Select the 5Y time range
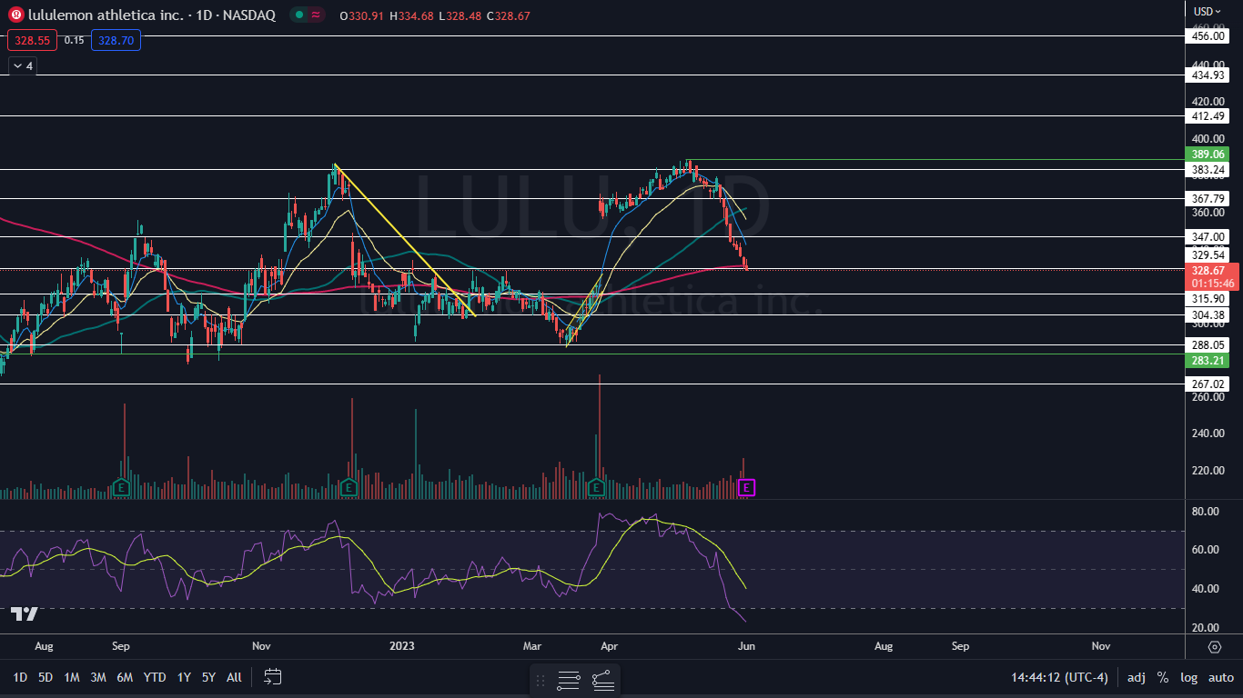 (x=208, y=677)
